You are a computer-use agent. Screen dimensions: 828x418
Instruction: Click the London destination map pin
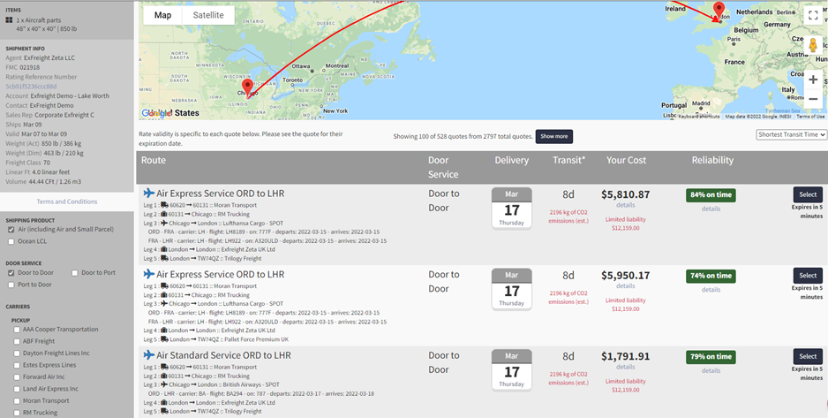[719, 11]
